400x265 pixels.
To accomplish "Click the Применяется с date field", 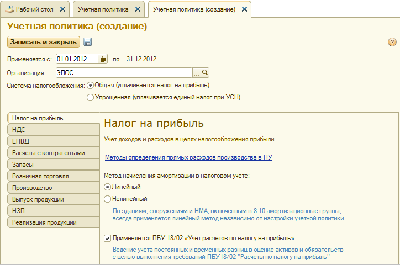I will click(x=77, y=59).
